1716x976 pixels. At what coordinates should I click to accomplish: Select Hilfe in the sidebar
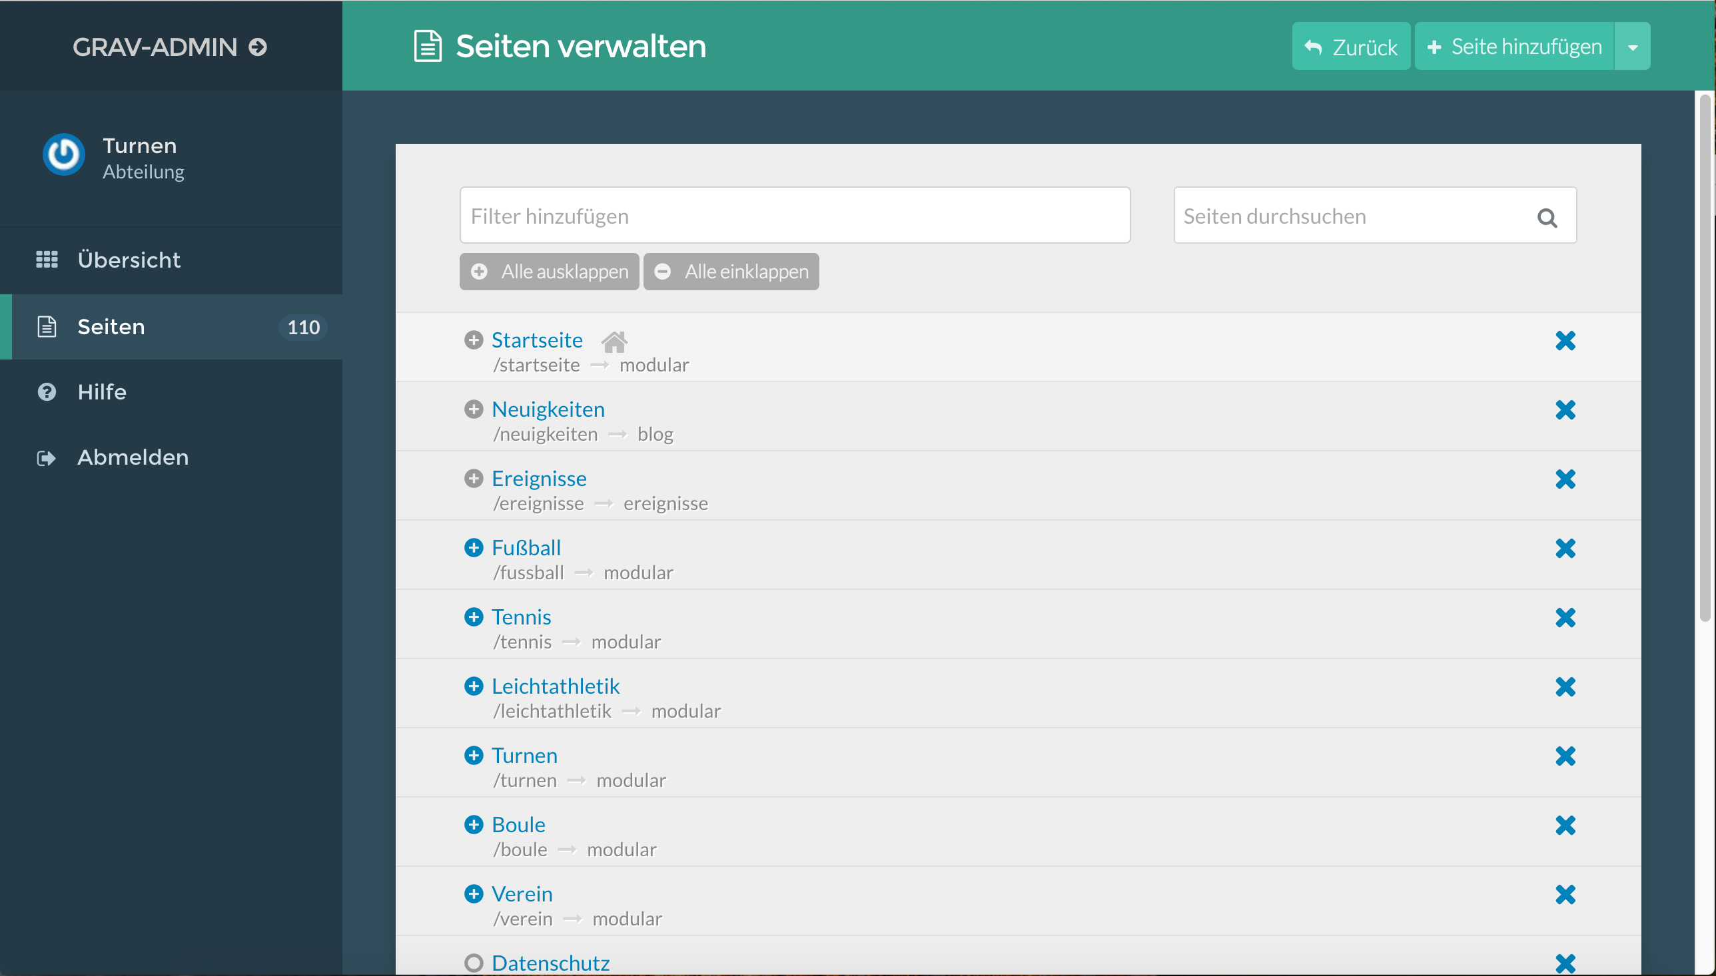(x=102, y=391)
